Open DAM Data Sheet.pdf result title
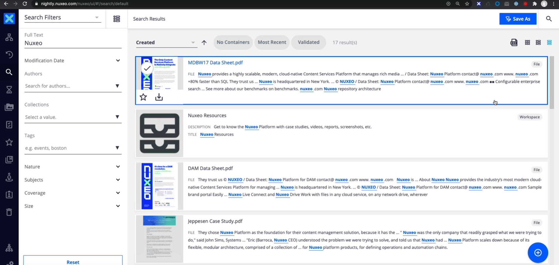Image resolution: width=559 pixels, height=265 pixels. point(210,168)
